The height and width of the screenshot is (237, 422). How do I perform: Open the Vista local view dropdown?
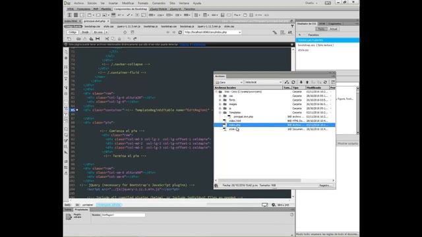pyautogui.click(x=263, y=82)
